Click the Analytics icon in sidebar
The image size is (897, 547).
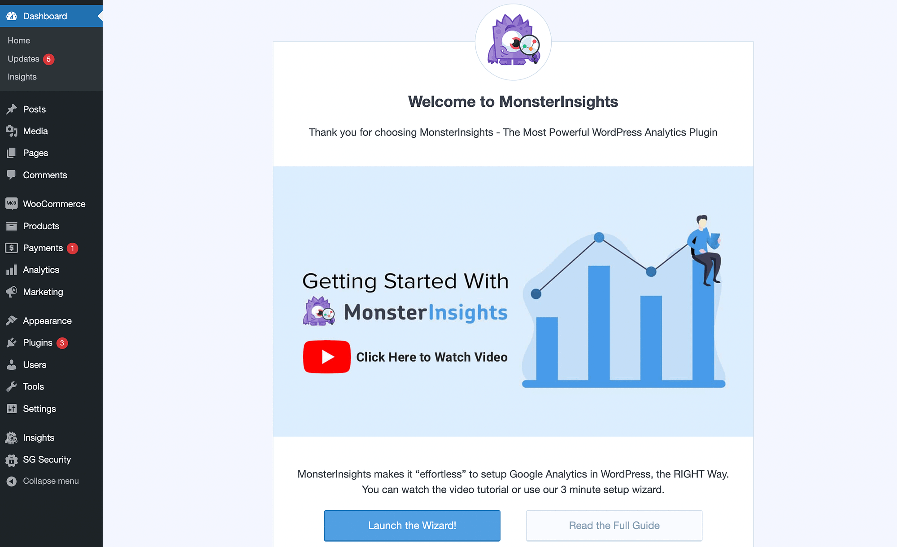pos(11,269)
